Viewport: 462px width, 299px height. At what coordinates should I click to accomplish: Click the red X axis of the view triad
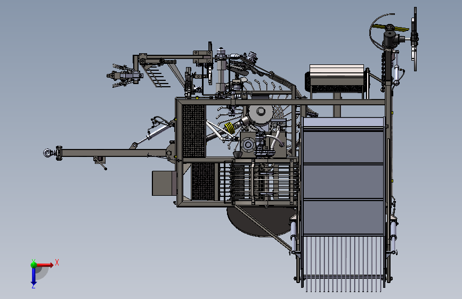tap(45, 265)
